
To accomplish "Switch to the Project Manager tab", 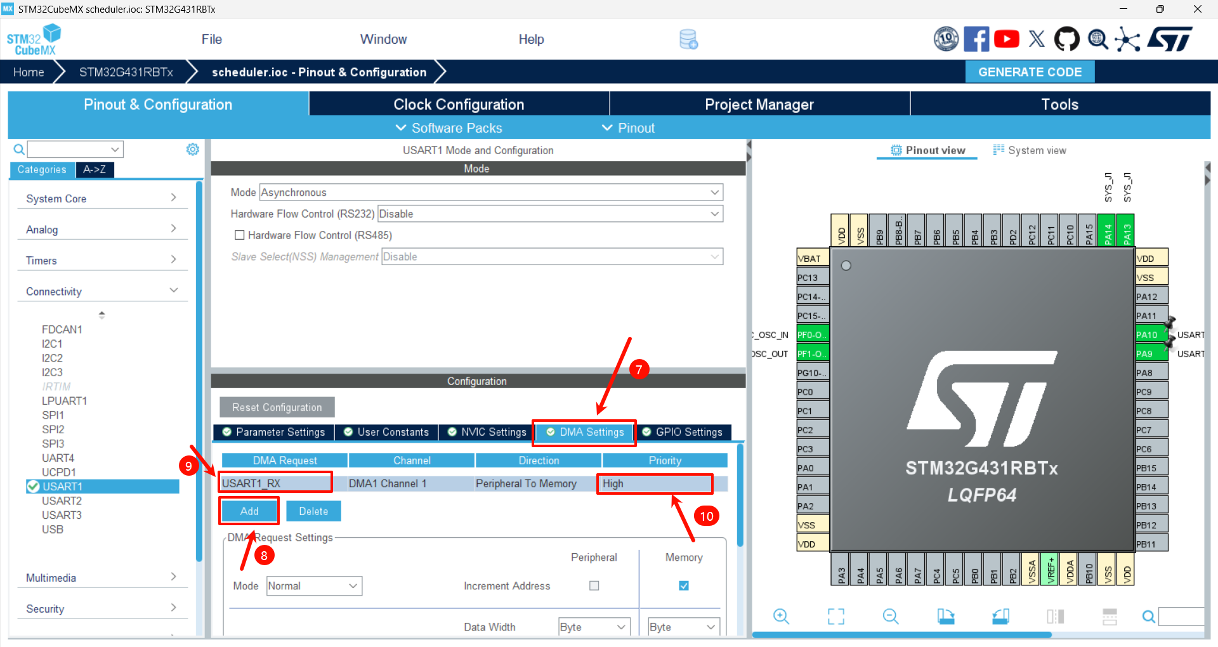I will tap(759, 104).
